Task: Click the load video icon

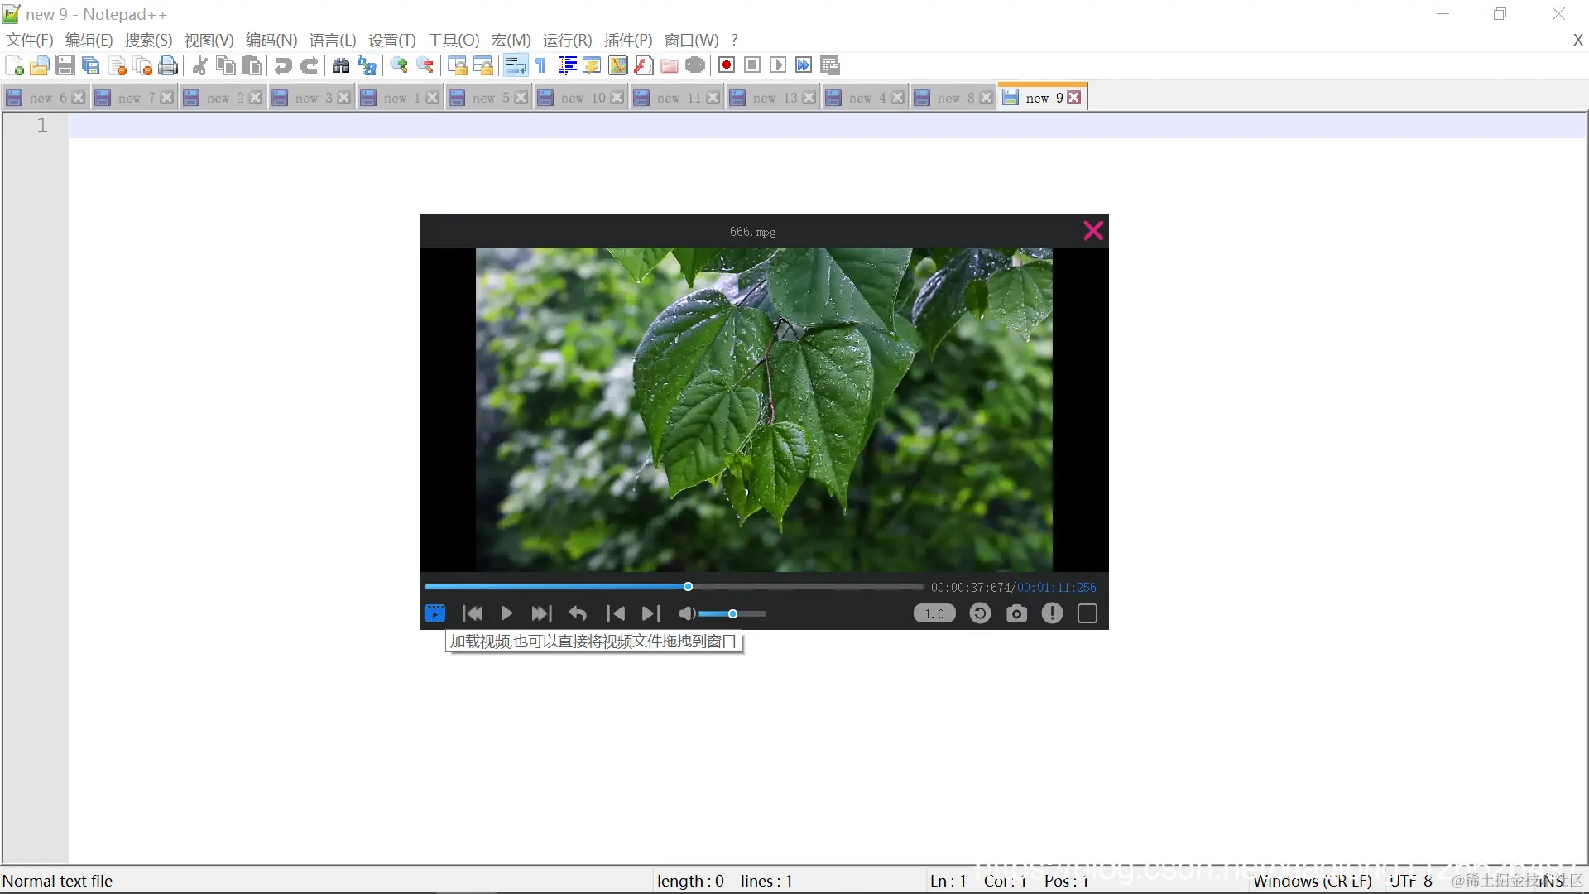Action: tap(434, 613)
